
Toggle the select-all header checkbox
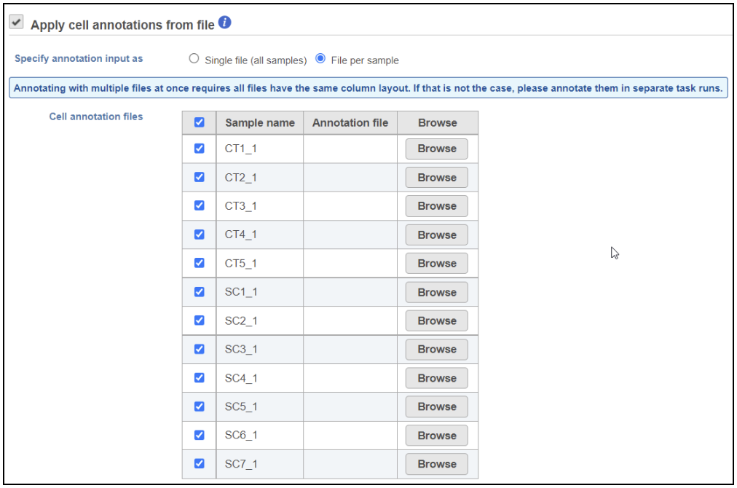pyautogui.click(x=199, y=123)
